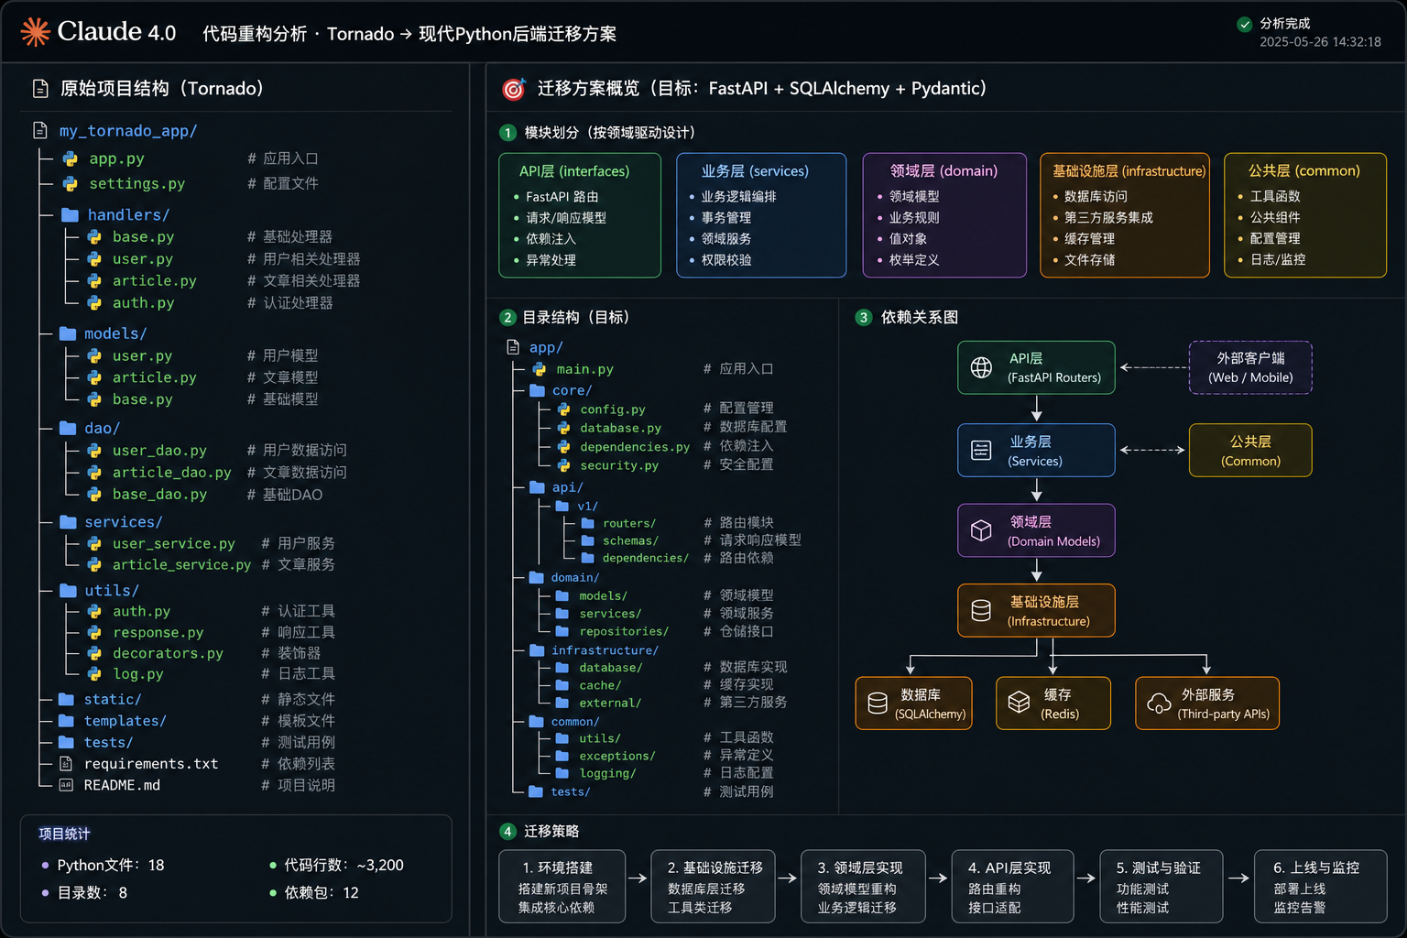Click the globe icon in API层 node

point(981,367)
